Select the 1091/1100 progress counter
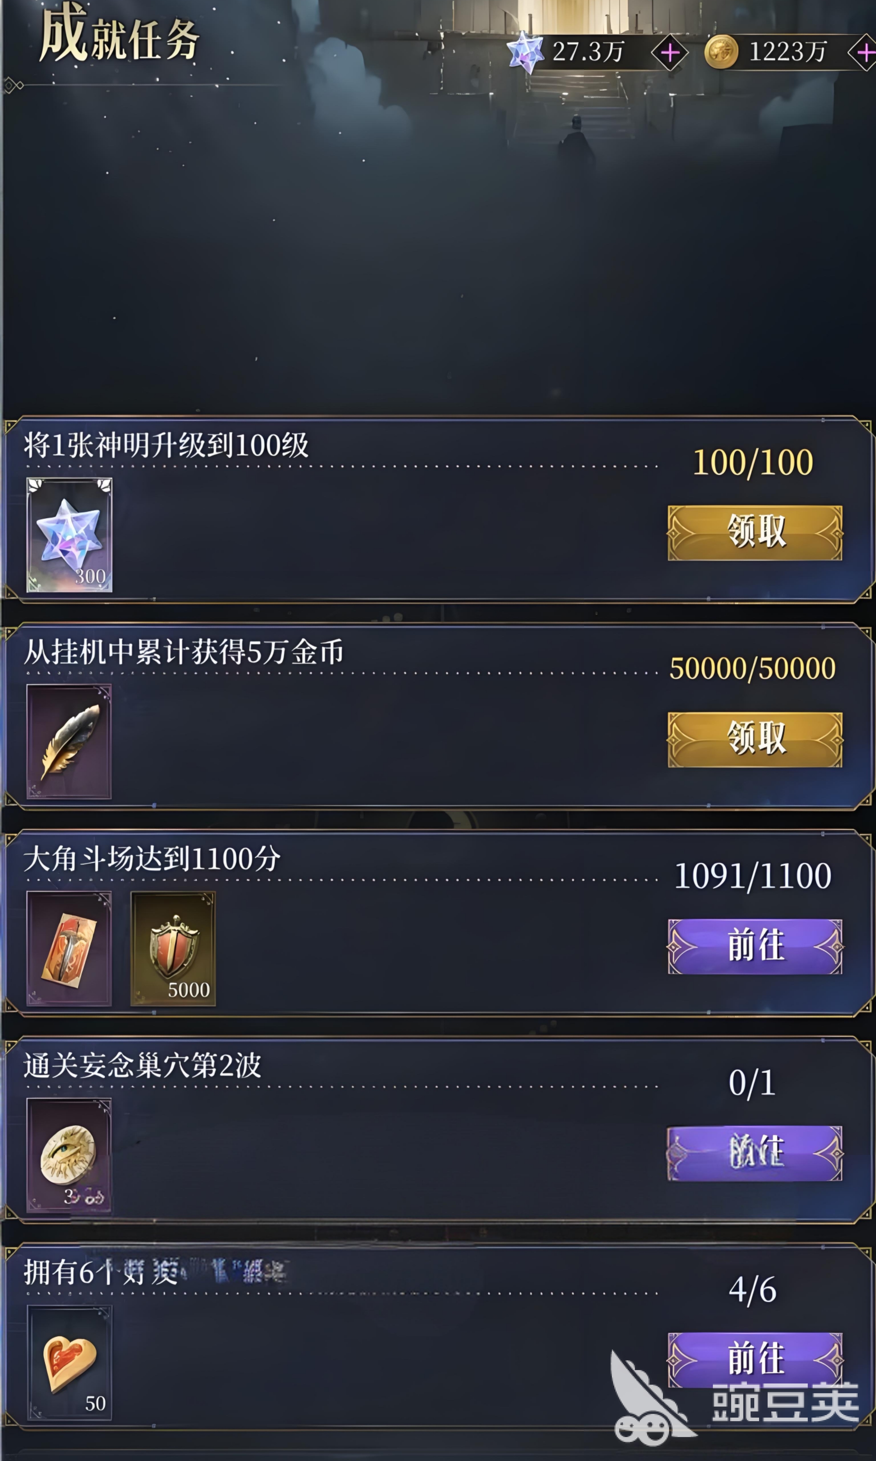Screen dimensions: 876x1461 753,876
